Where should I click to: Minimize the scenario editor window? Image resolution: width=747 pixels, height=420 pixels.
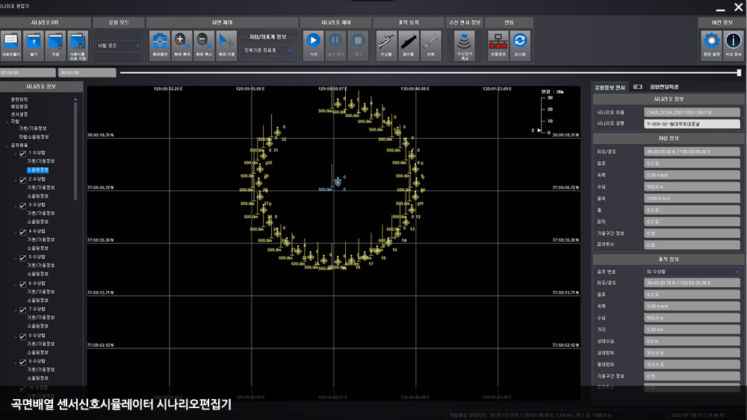(720, 8)
